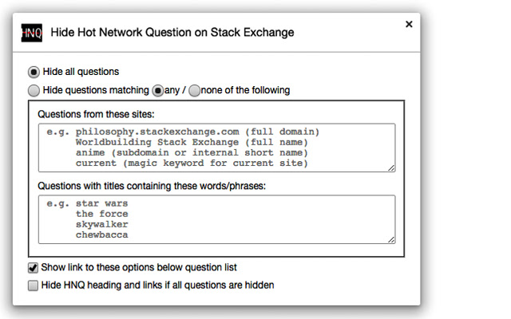Close the options dialog with X
Image resolution: width=511 pixels, height=319 pixels.
[x=409, y=24]
